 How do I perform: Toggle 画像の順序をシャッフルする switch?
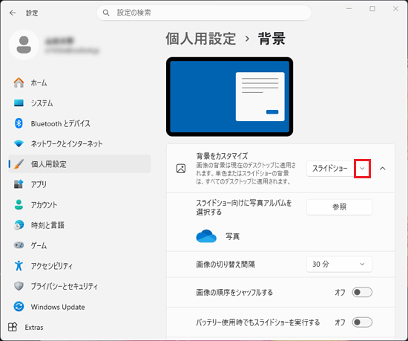[x=362, y=292]
